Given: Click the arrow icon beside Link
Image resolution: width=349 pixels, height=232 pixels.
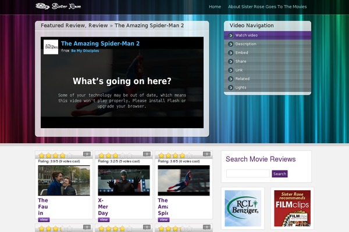Looking at the screenshot, I should [x=230, y=70].
